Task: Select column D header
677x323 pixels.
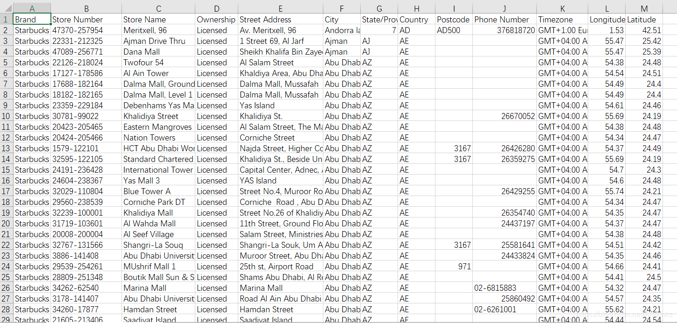Action: pos(216,8)
